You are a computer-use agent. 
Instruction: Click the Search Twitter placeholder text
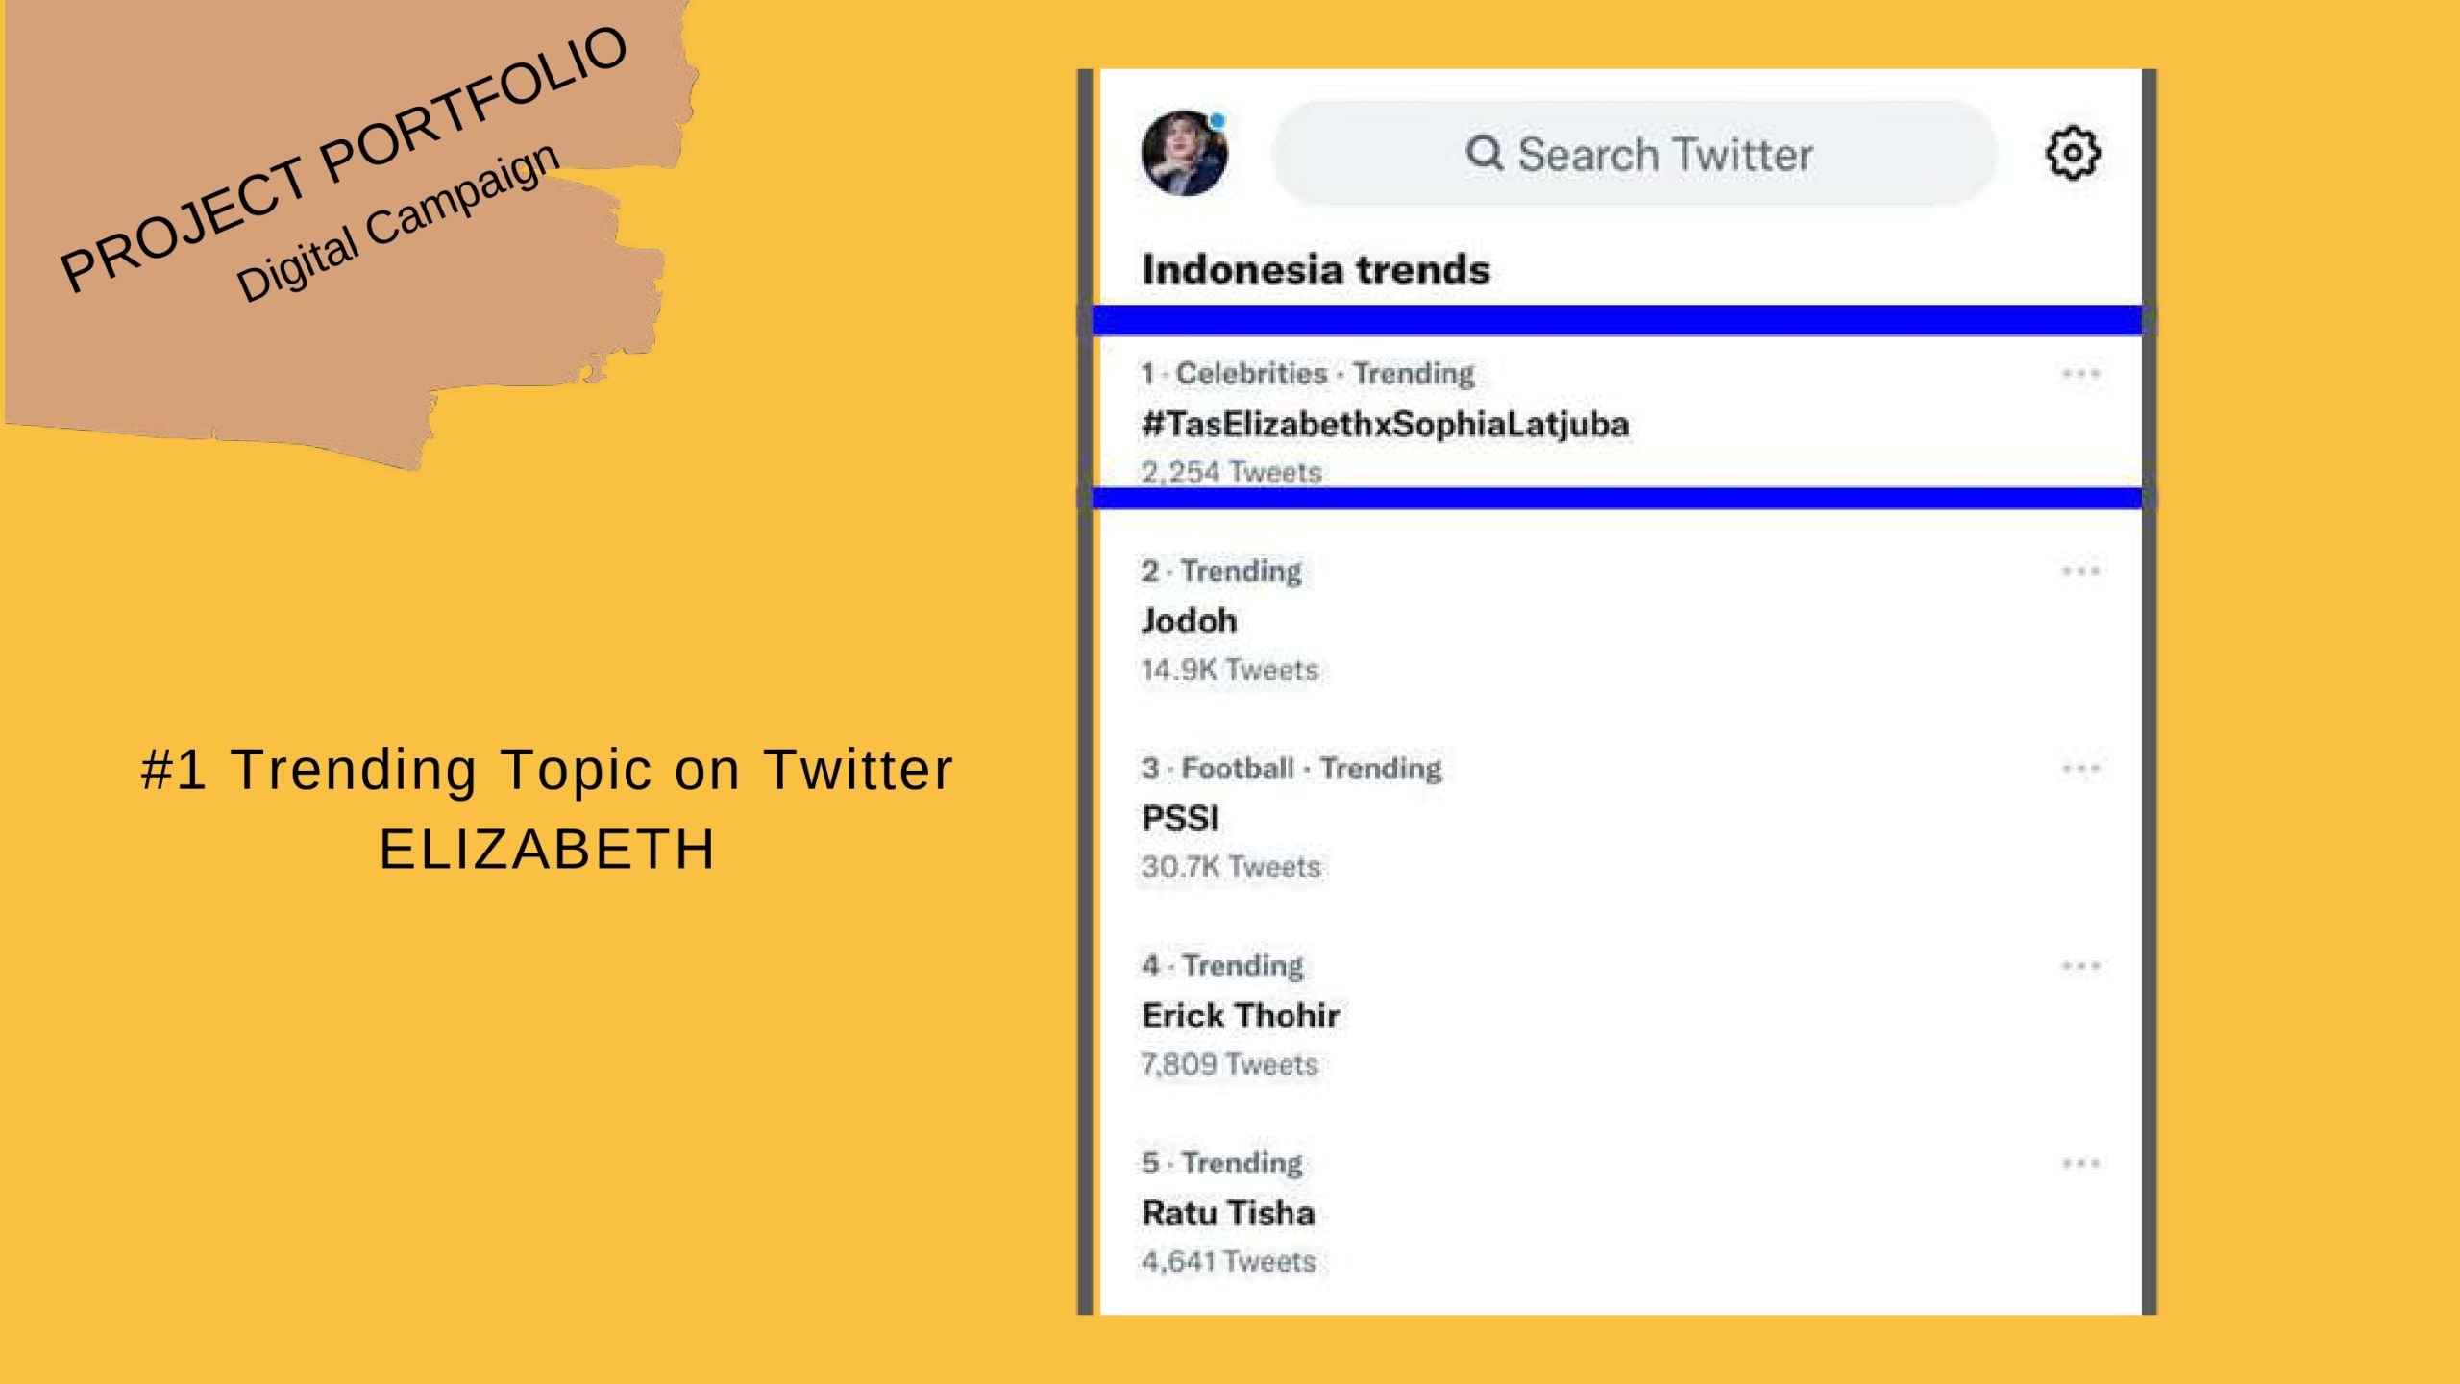point(1664,155)
